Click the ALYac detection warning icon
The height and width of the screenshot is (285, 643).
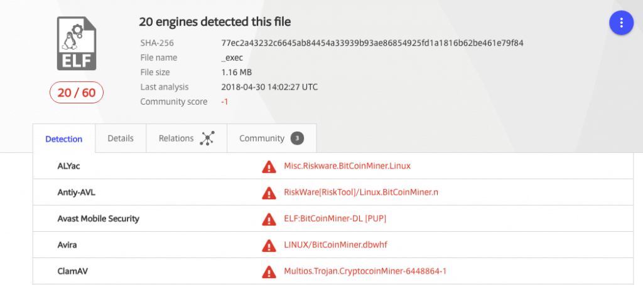(269, 166)
